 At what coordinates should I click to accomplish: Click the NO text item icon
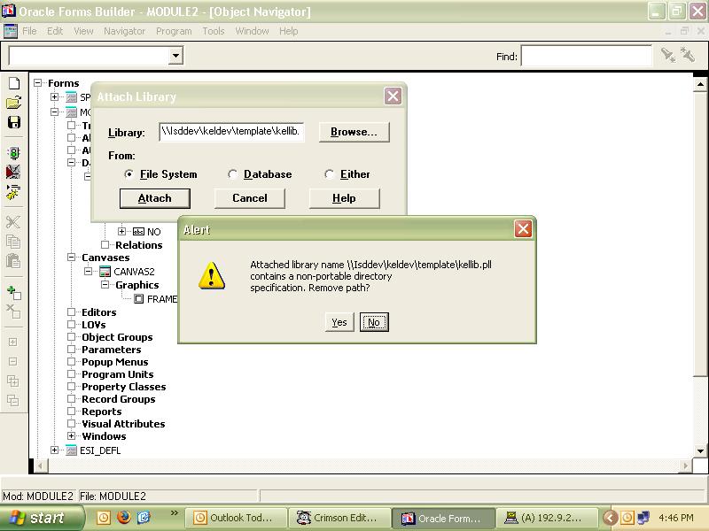click(x=138, y=232)
